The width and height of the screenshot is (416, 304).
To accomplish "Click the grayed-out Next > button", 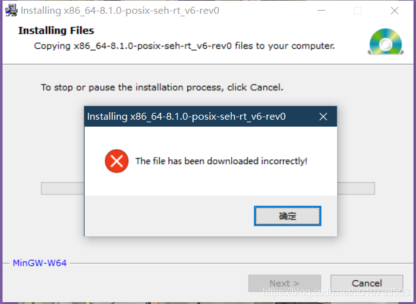I will click(284, 283).
